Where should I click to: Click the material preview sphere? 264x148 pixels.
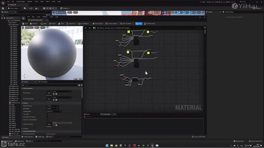point(52,53)
